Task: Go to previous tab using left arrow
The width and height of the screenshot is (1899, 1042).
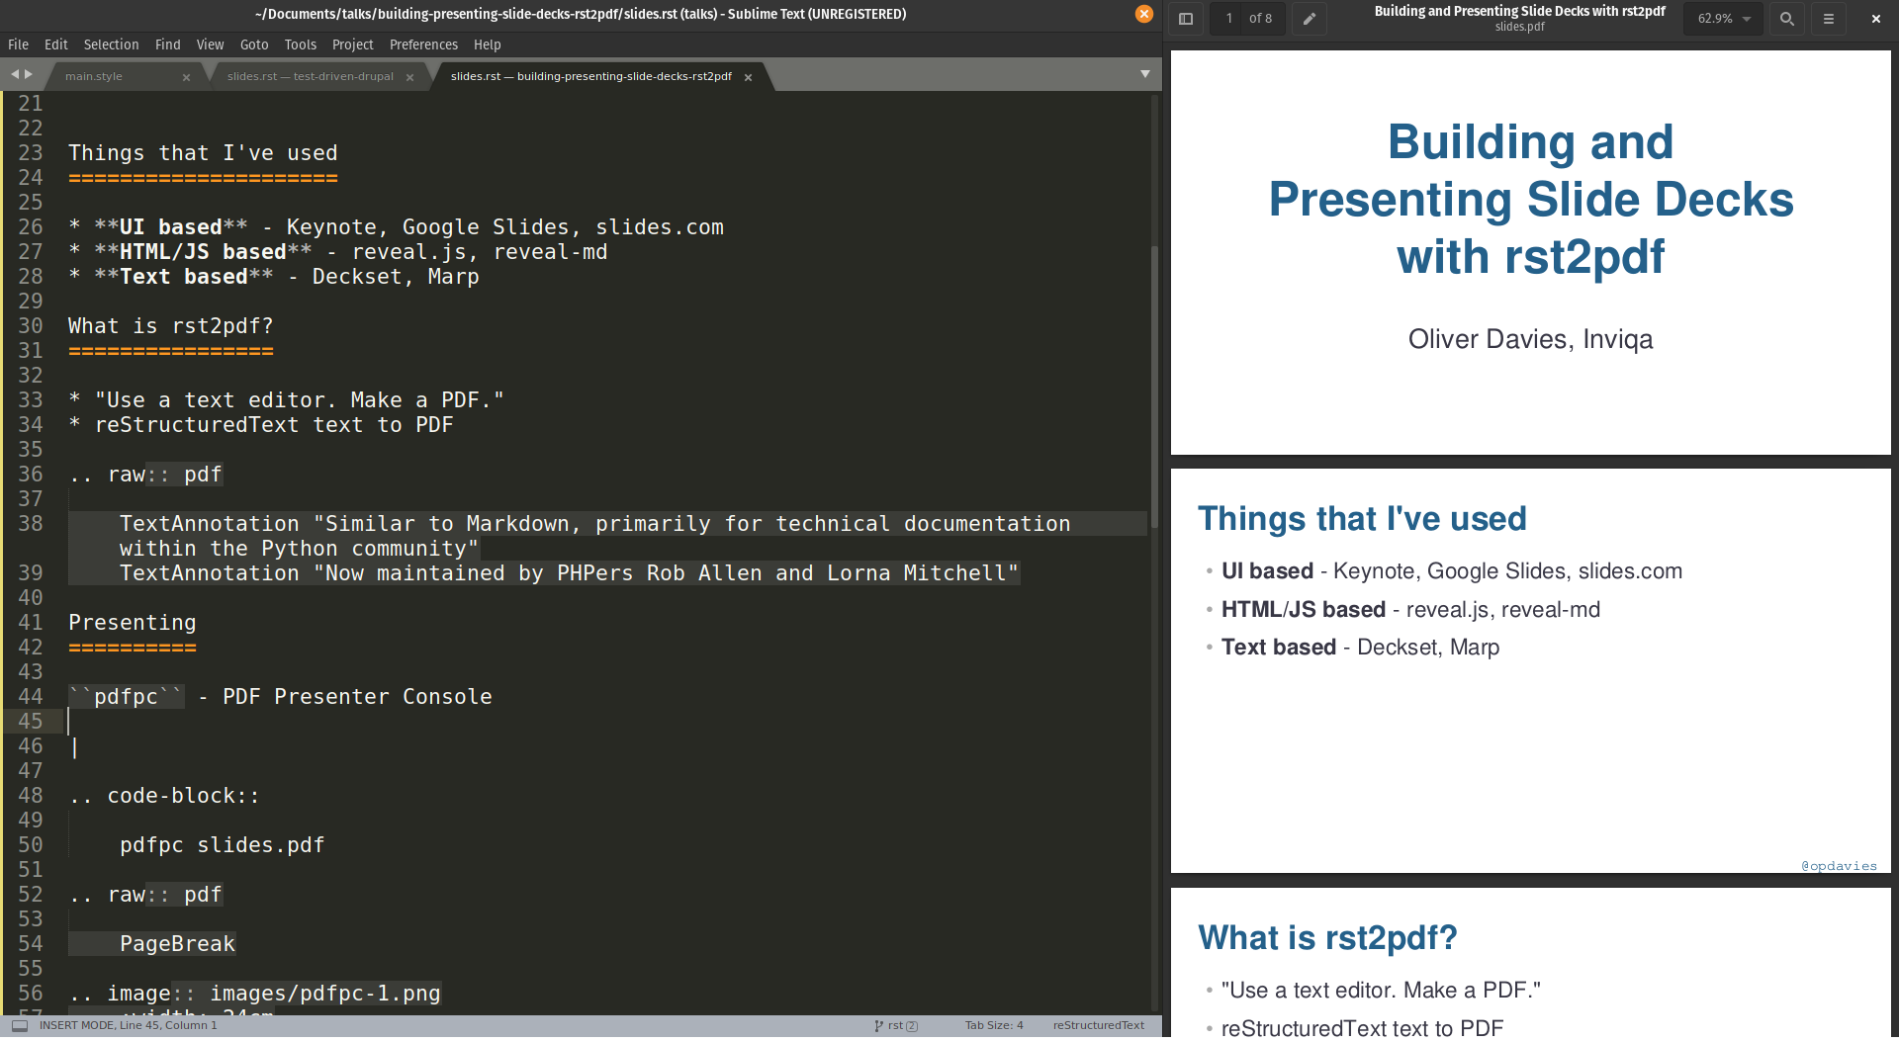Action: click(x=15, y=74)
